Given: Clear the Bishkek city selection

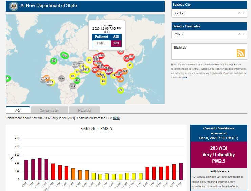Looking at the screenshot, I should pos(239,13).
